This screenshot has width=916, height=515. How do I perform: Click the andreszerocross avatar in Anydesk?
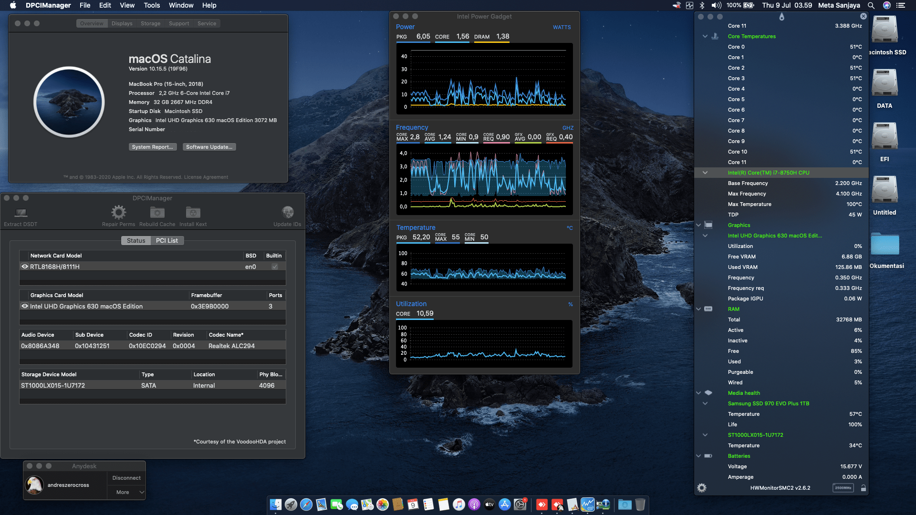[x=34, y=485]
